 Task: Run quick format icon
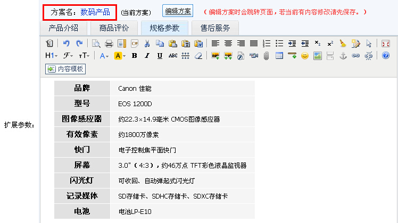355,44
